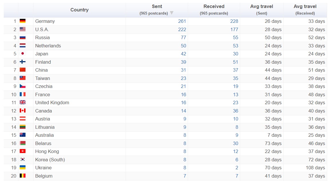Click the U.S.A. flag icon

[x=23, y=29]
